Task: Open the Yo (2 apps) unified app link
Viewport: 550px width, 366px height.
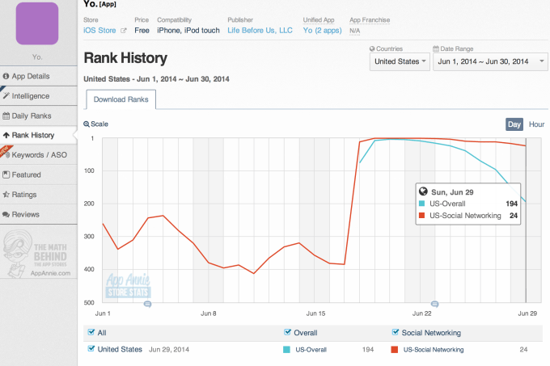Action: (322, 31)
